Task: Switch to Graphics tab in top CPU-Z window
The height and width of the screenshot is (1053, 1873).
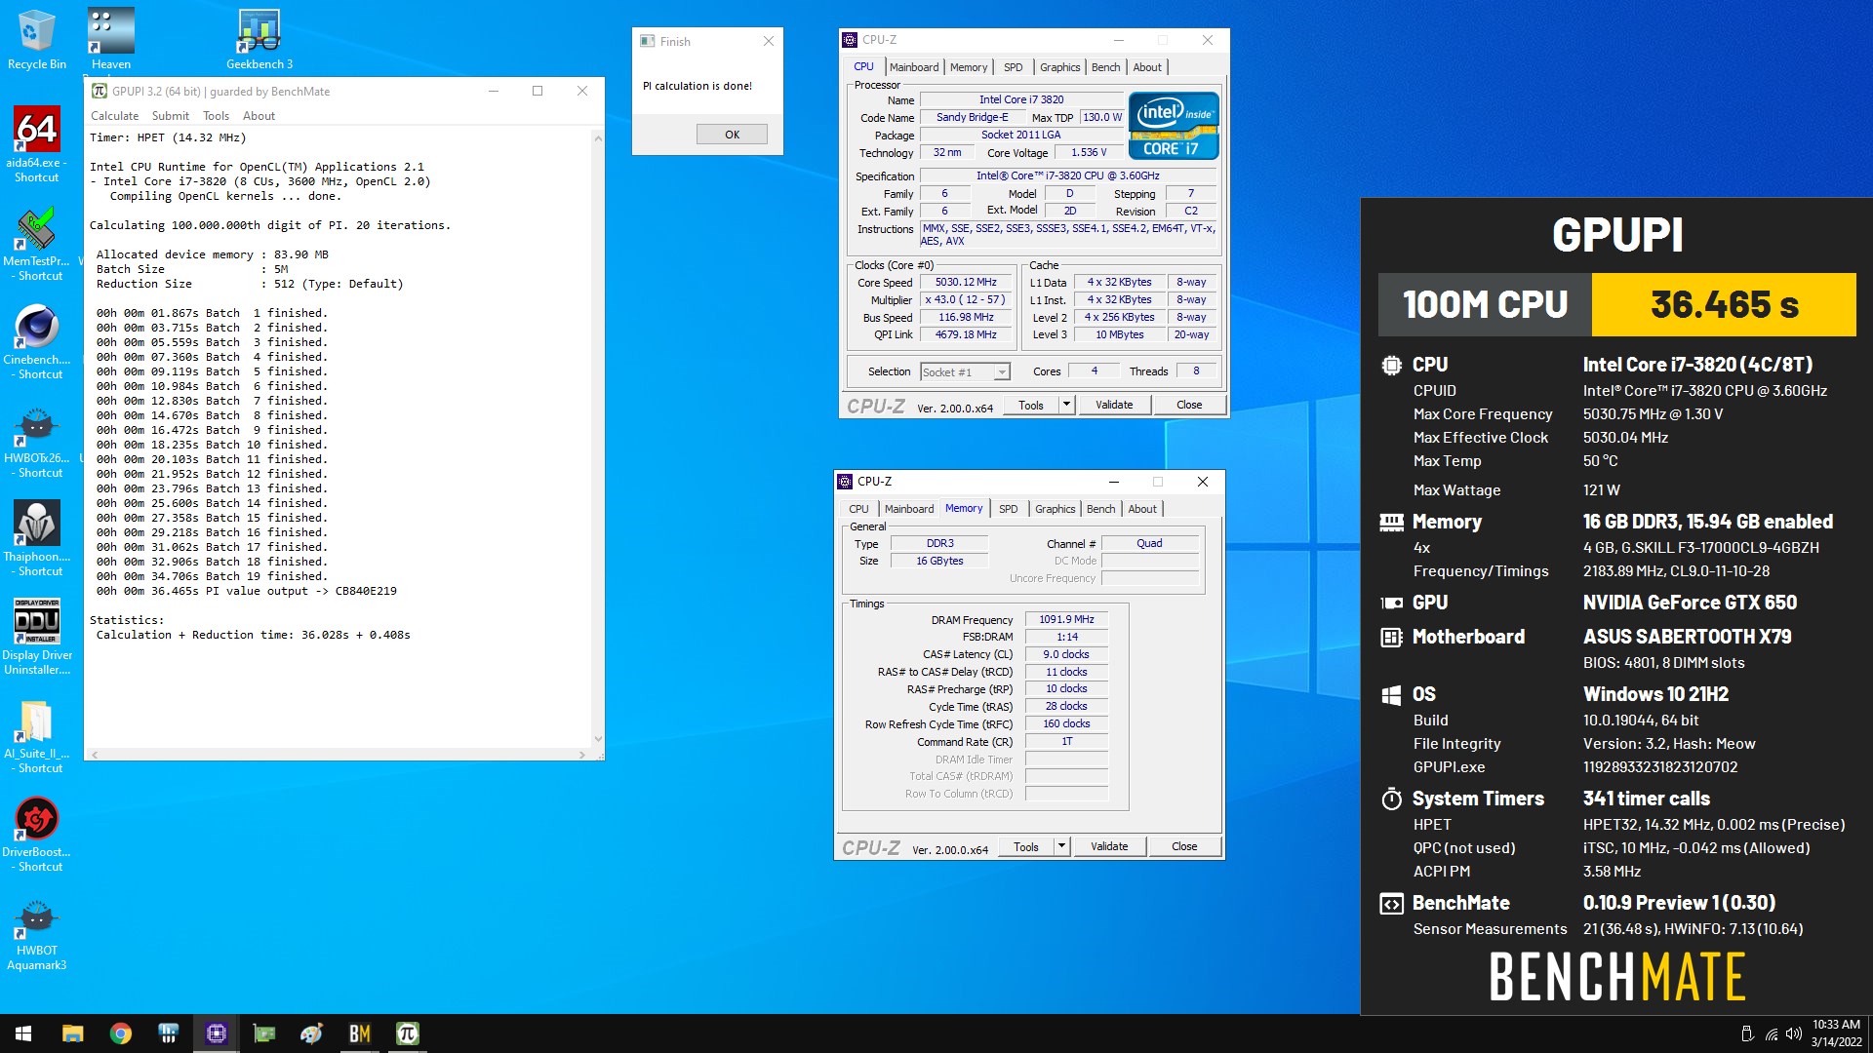Action: 1059,67
